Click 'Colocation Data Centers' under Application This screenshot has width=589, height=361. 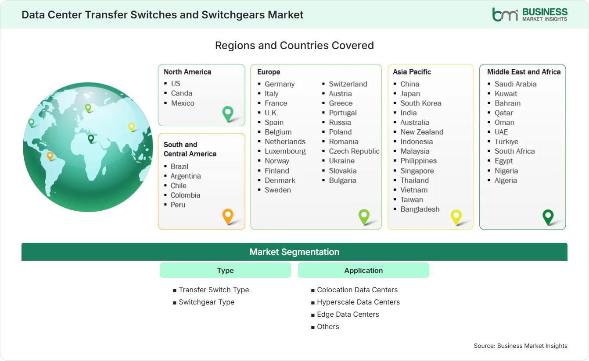[357, 290]
